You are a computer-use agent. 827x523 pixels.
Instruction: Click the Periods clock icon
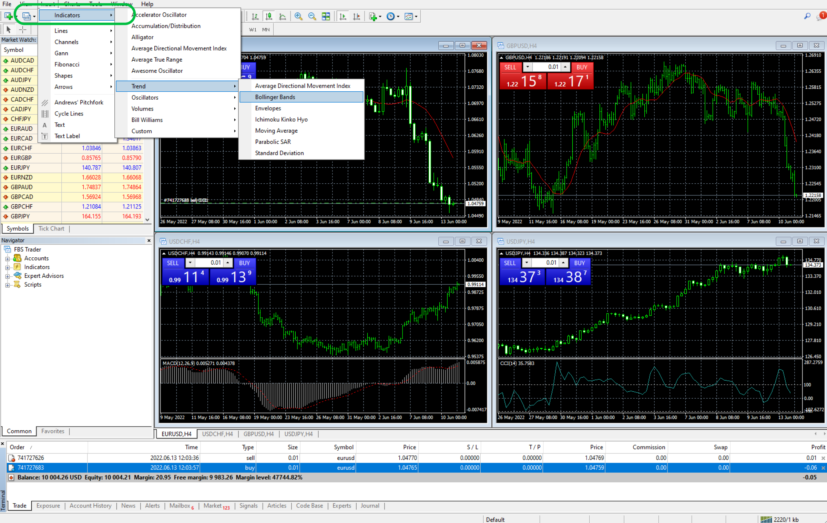click(390, 16)
